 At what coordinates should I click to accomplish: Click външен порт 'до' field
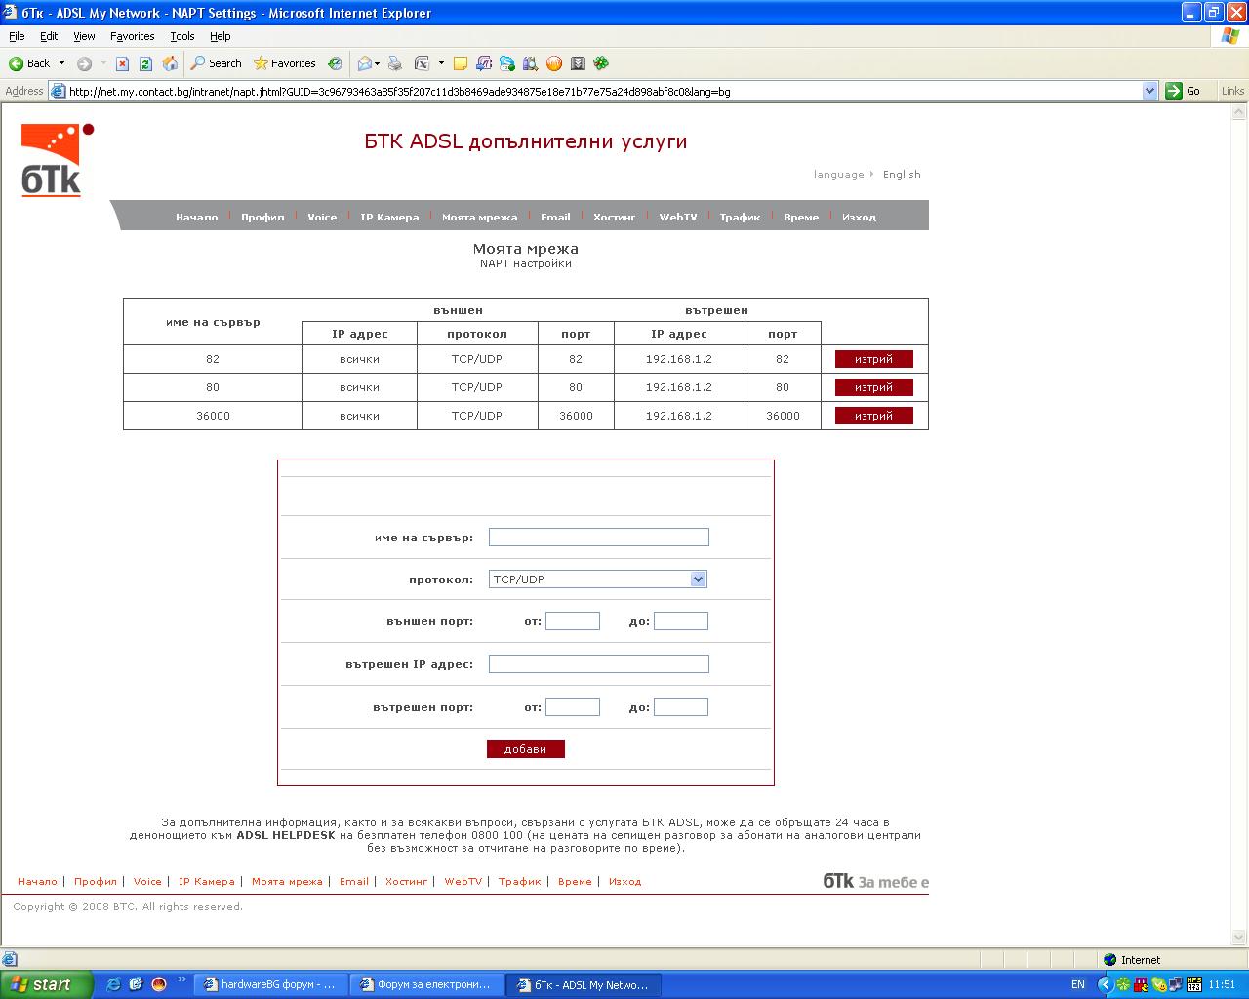point(680,621)
